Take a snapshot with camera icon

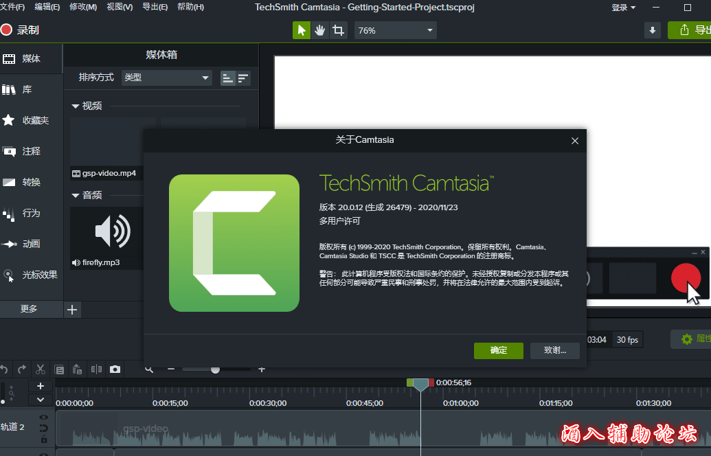(x=115, y=369)
